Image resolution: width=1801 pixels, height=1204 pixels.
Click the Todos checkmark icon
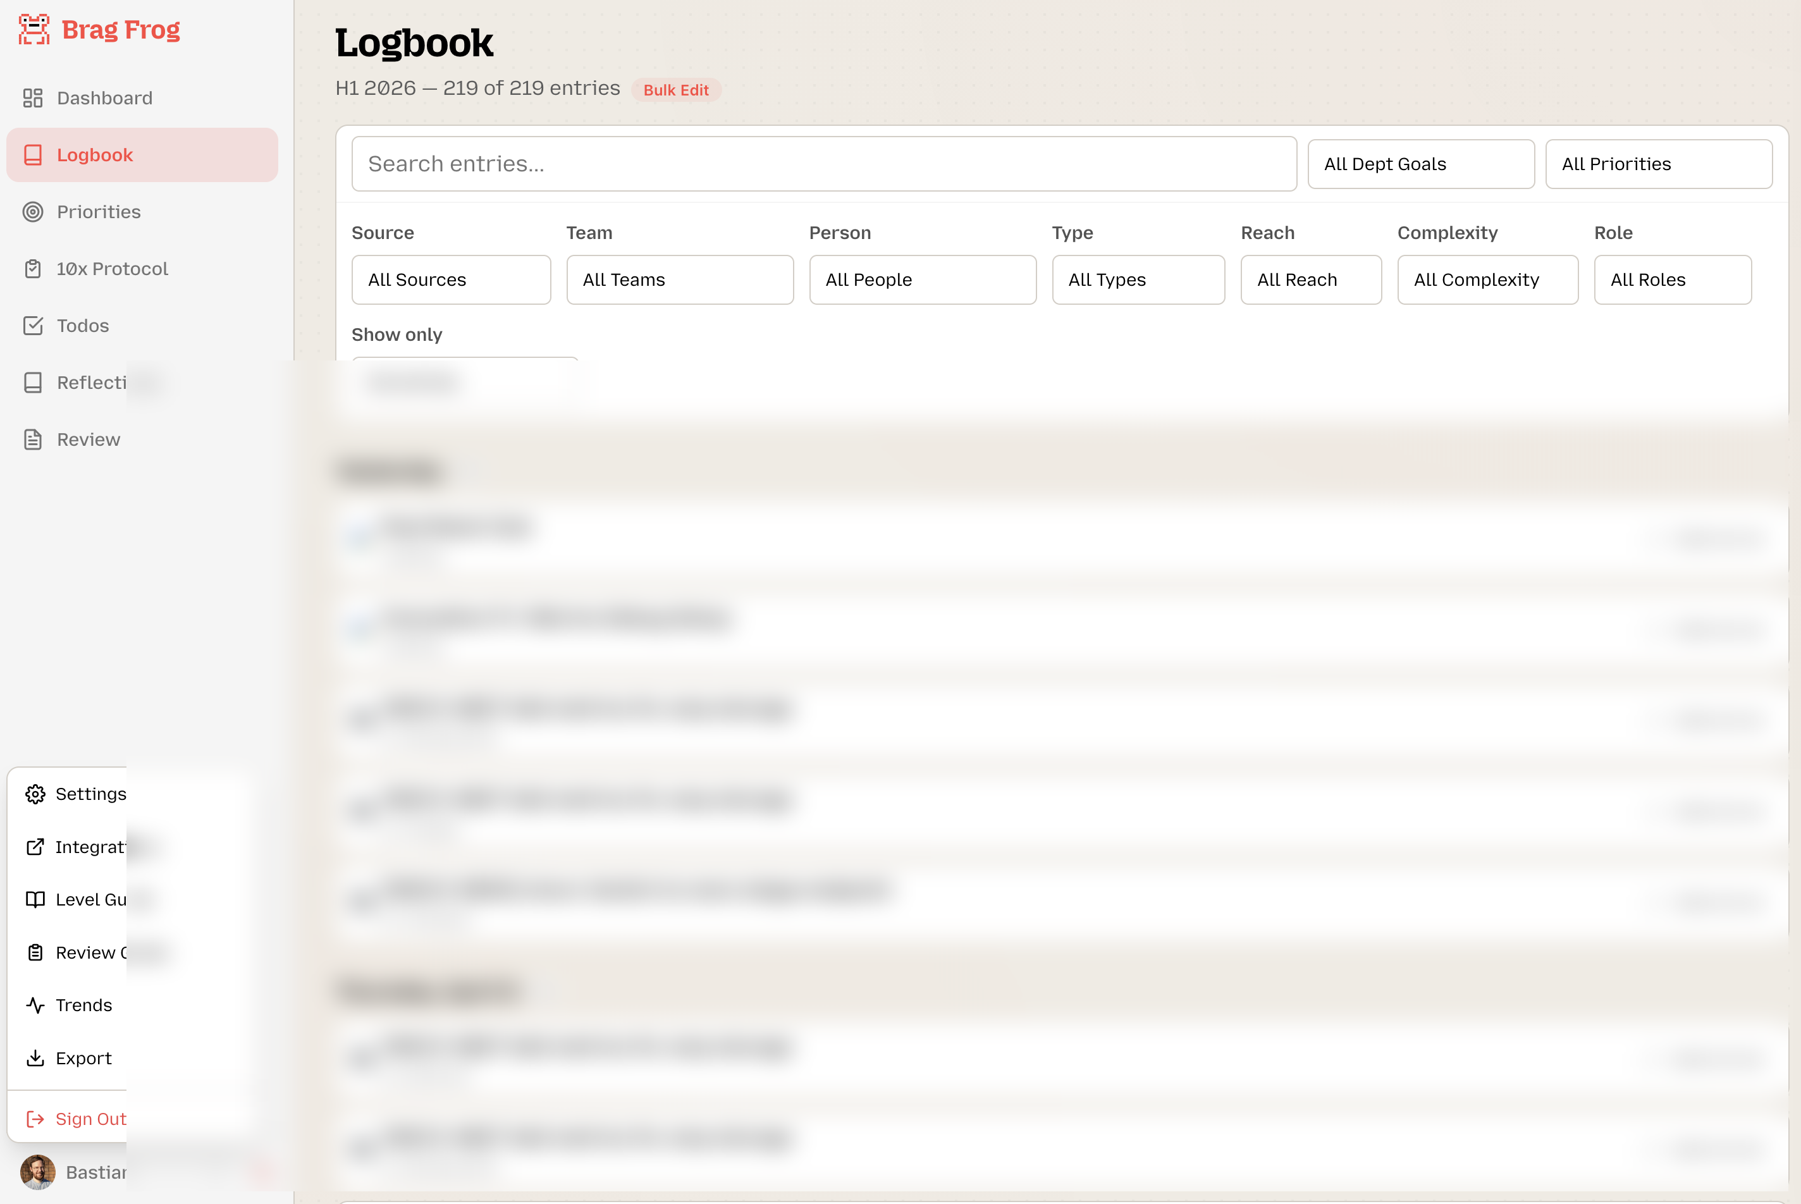(32, 326)
